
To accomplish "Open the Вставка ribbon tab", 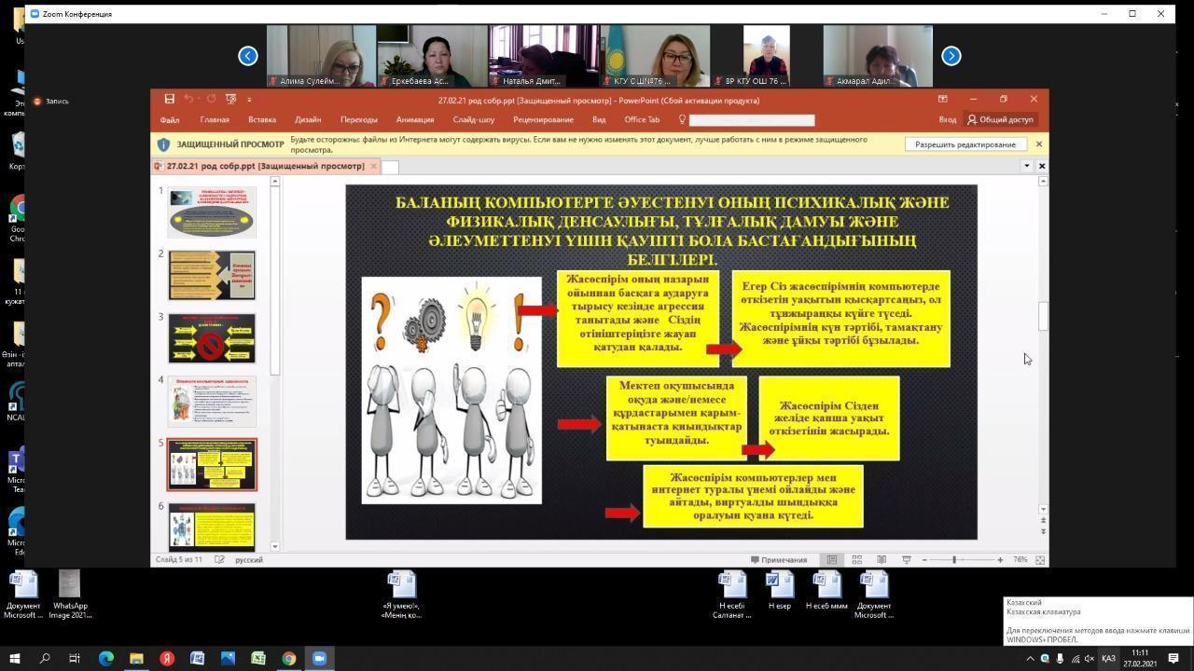I will tap(261, 119).
